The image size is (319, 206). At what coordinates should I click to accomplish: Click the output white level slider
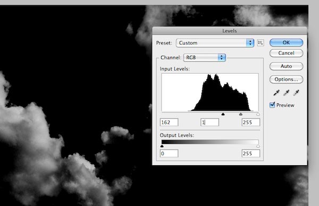click(x=258, y=146)
